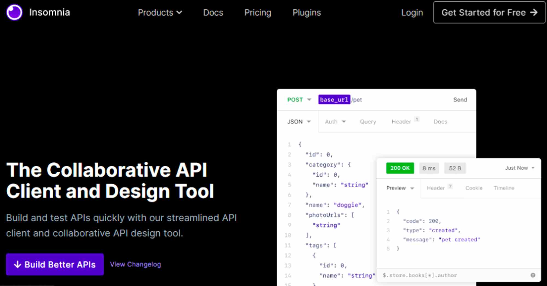
Task: Click the "tags" key in request body
Action: click(x=316, y=245)
